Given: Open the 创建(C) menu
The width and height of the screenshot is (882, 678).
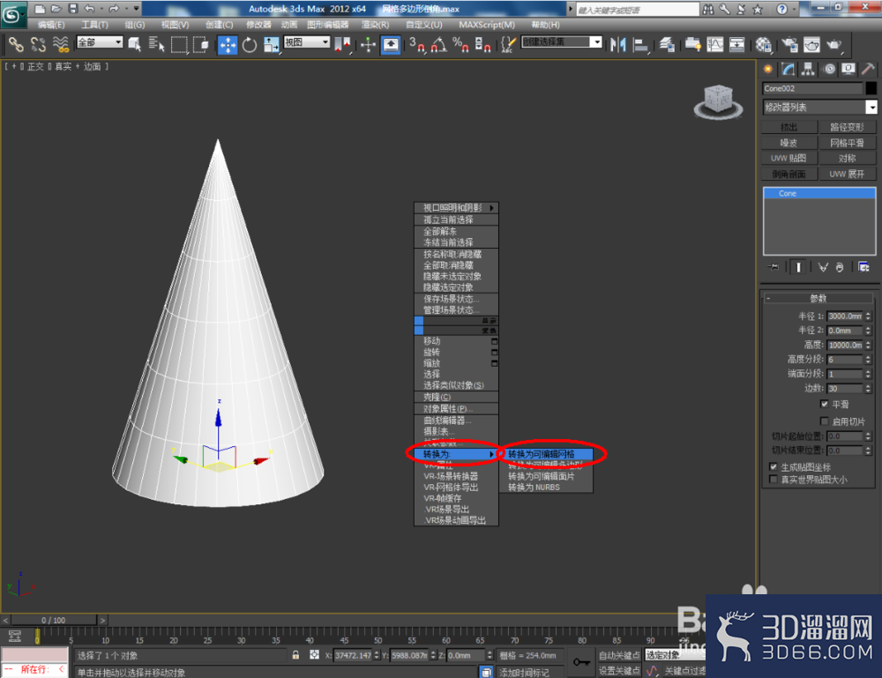Looking at the screenshot, I should pos(219,25).
